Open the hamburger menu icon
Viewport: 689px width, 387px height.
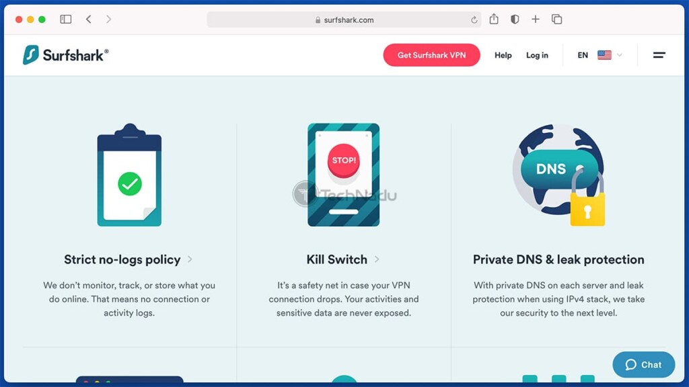[x=659, y=55]
